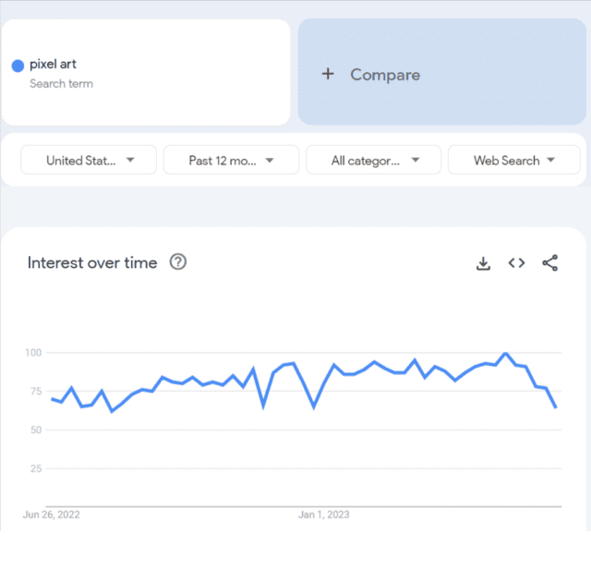Click the blue dot beside pixel art
The height and width of the screenshot is (581, 591).
(18, 66)
